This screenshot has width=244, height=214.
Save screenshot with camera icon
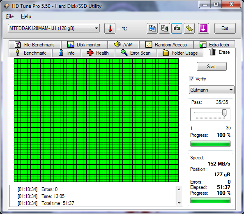pyautogui.click(x=177, y=28)
